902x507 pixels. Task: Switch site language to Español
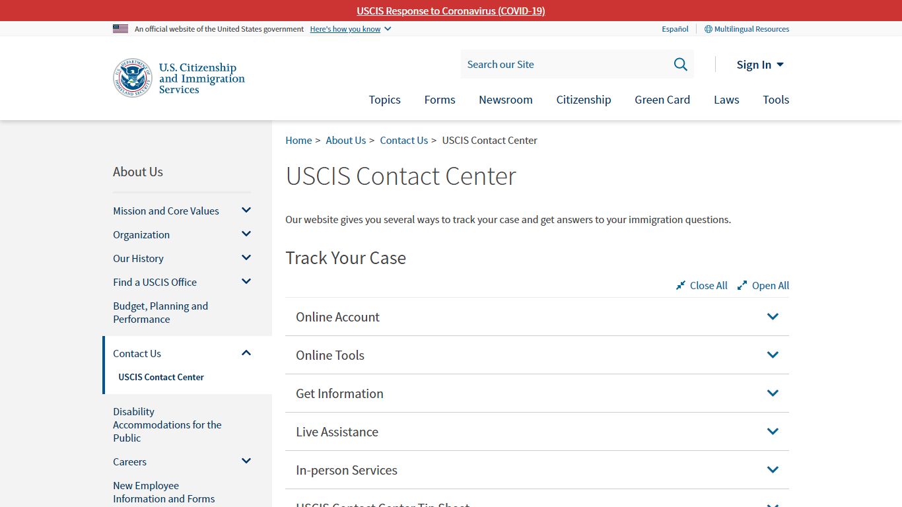pos(675,29)
